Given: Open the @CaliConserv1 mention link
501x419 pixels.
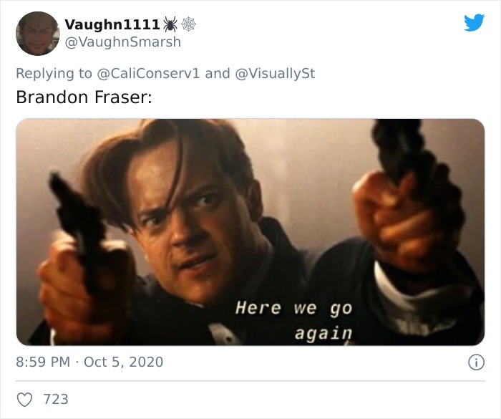Looking at the screenshot, I should pos(148,73).
